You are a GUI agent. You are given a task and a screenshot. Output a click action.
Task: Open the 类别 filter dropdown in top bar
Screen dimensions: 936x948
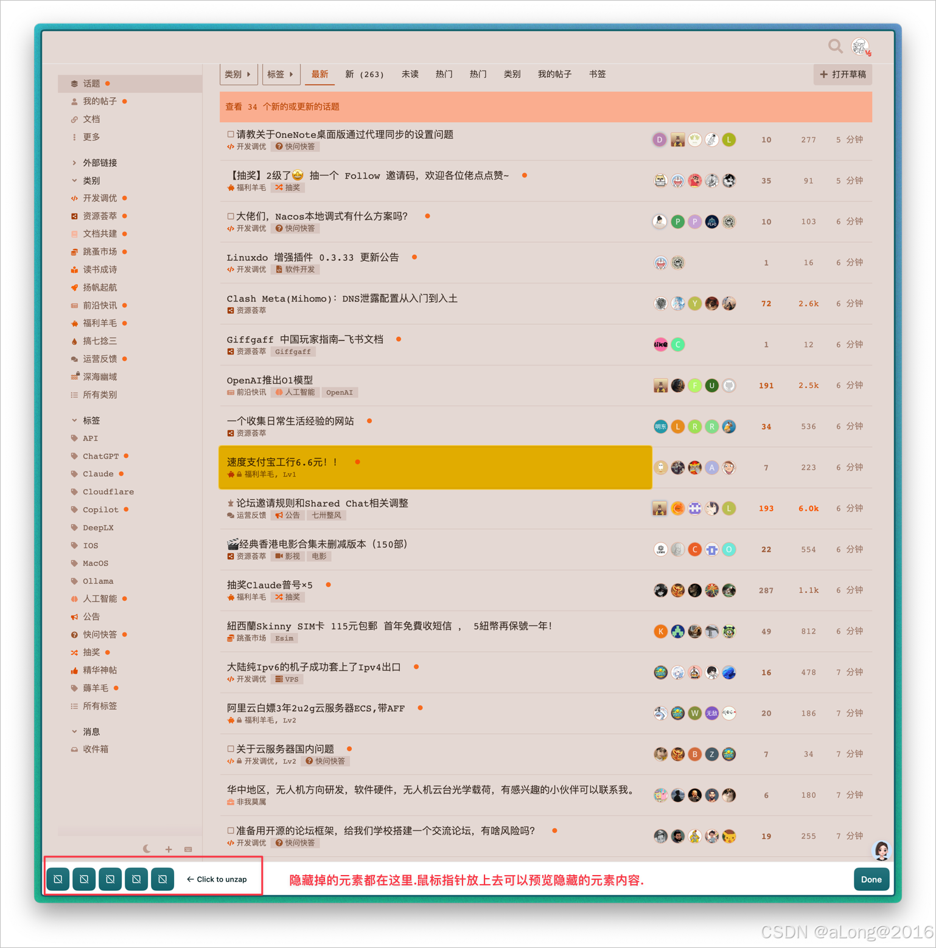tap(238, 74)
